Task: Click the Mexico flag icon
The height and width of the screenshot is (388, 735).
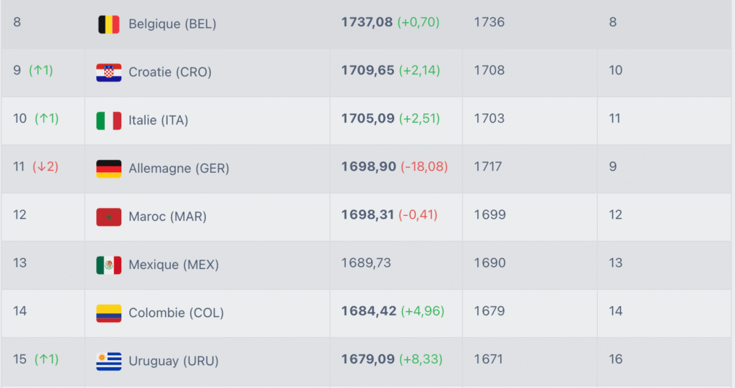Action: coord(109,265)
